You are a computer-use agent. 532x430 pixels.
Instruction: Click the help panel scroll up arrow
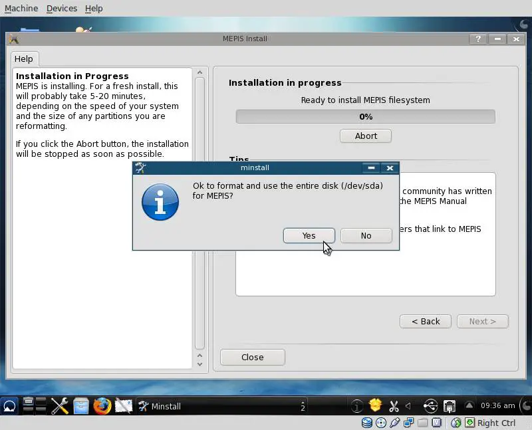[200, 72]
